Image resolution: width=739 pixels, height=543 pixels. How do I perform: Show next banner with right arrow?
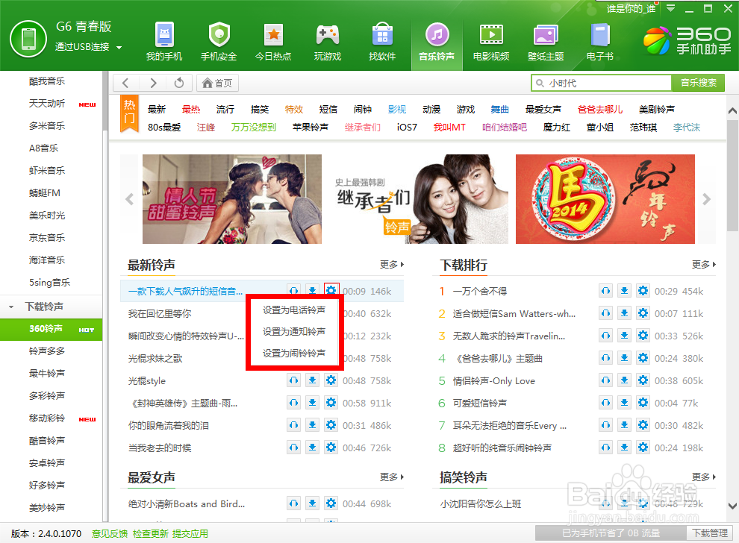click(706, 199)
